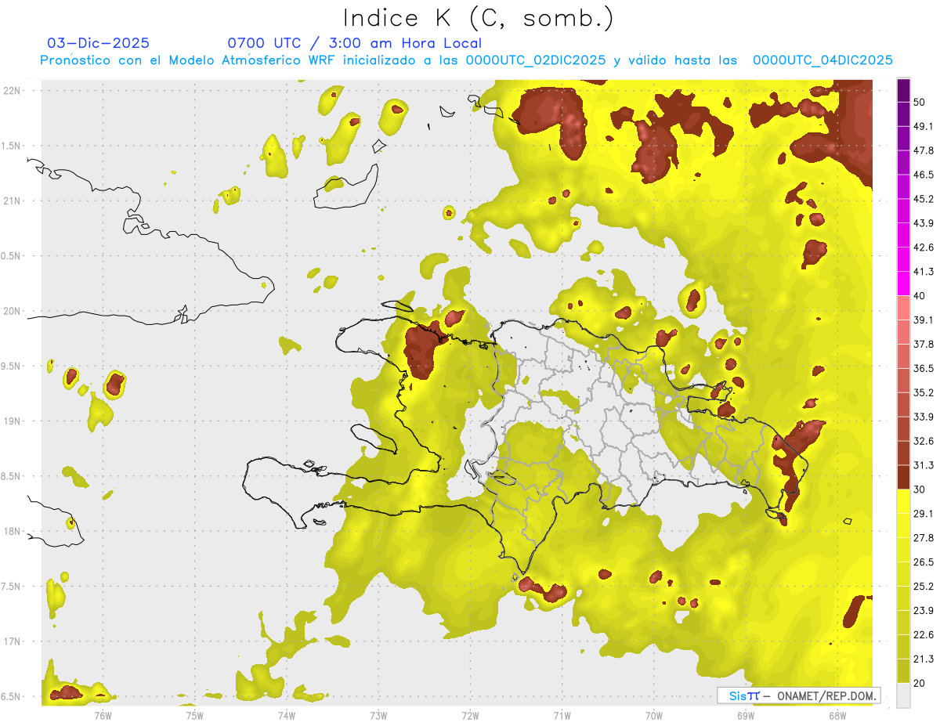
Task: Click the "32.6" color scale value
Action: (x=924, y=441)
